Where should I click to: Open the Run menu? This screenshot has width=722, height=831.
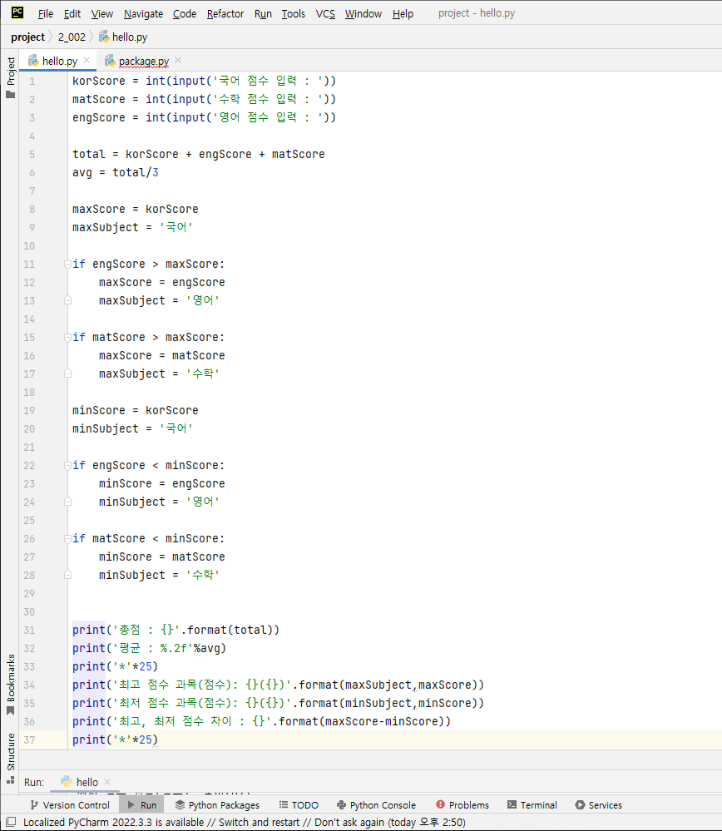[263, 14]
